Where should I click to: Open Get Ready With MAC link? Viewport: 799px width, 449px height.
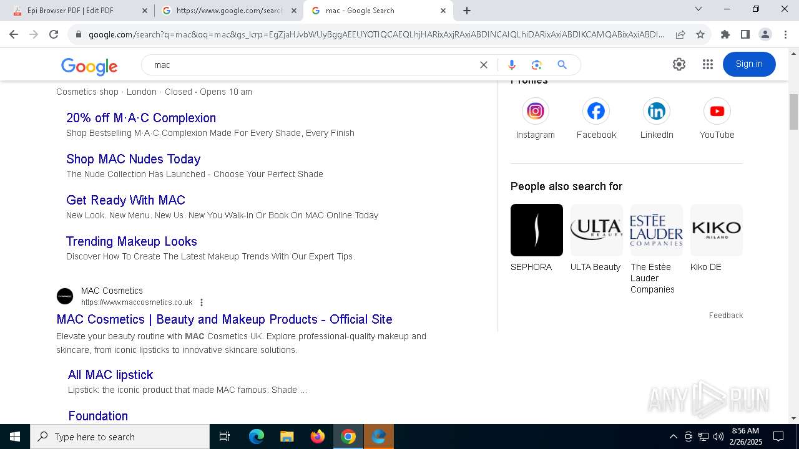[125, 200]
